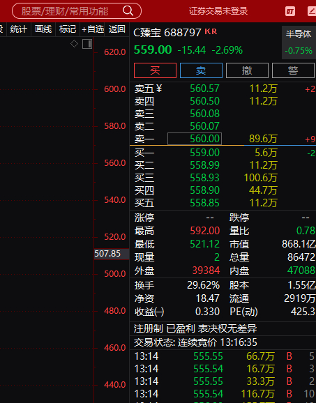
Task: Add stock via +自选
Action: (92, 29)
